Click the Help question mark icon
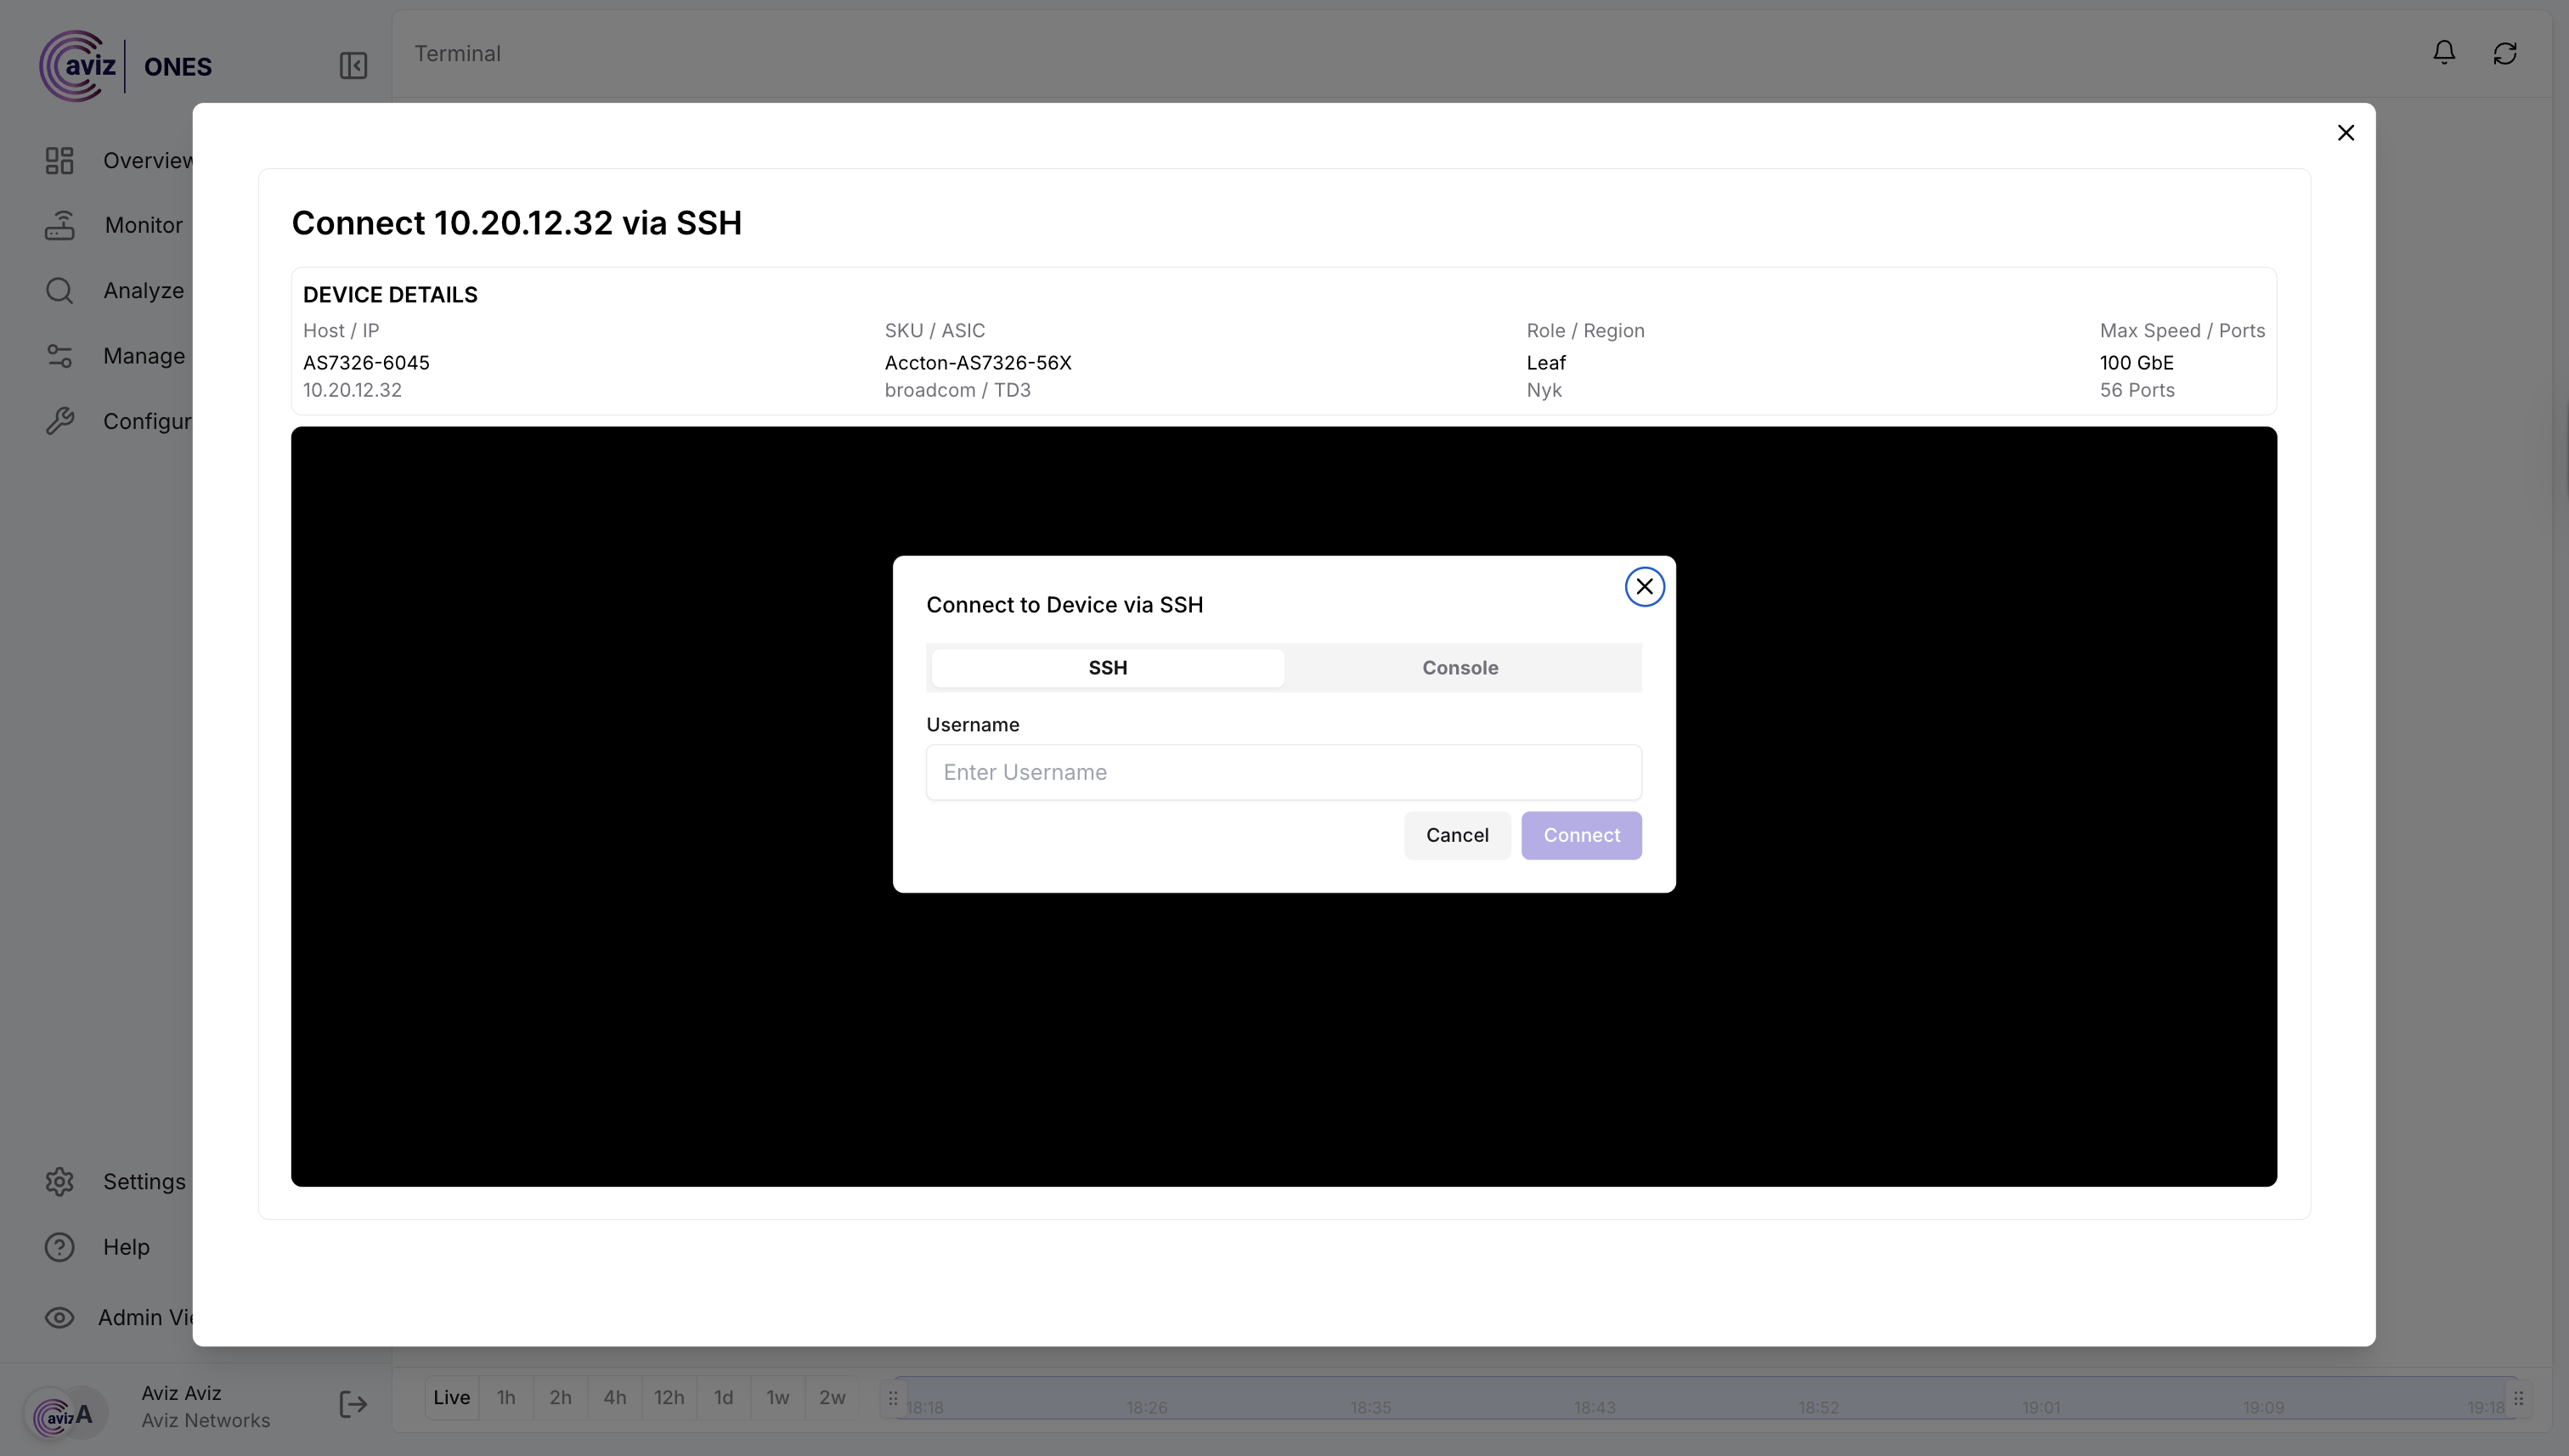The height and width of the screenshot is (1456, 2569). (59, 1247)
